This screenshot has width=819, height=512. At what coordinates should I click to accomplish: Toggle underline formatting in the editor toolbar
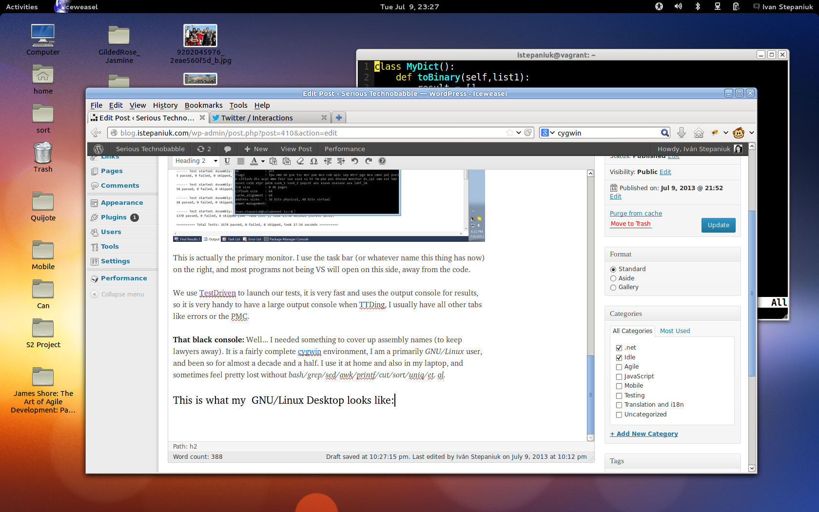pyautogui.click(x=227, y=161)
